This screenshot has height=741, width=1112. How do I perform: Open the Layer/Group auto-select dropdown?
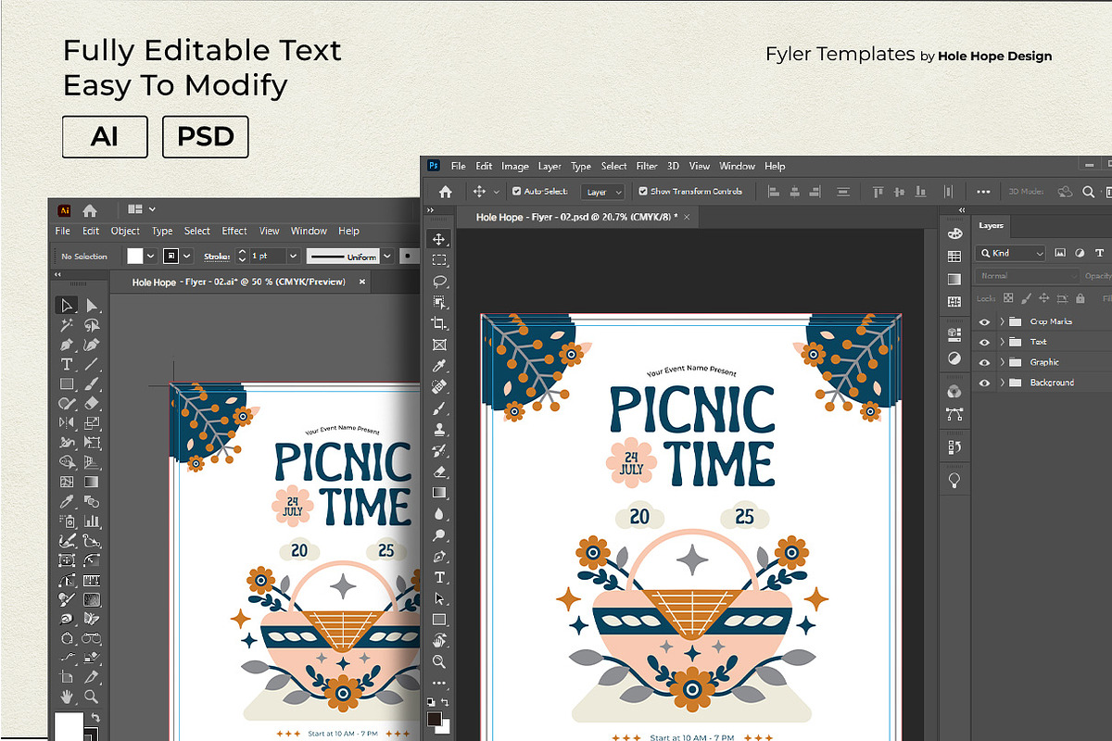603,192
